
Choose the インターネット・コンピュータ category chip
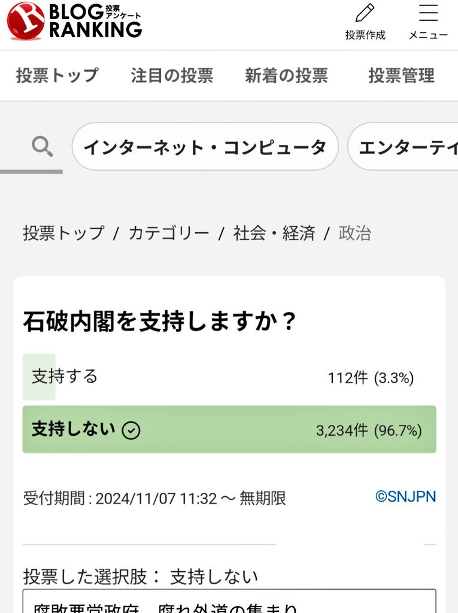pos(205,147)
